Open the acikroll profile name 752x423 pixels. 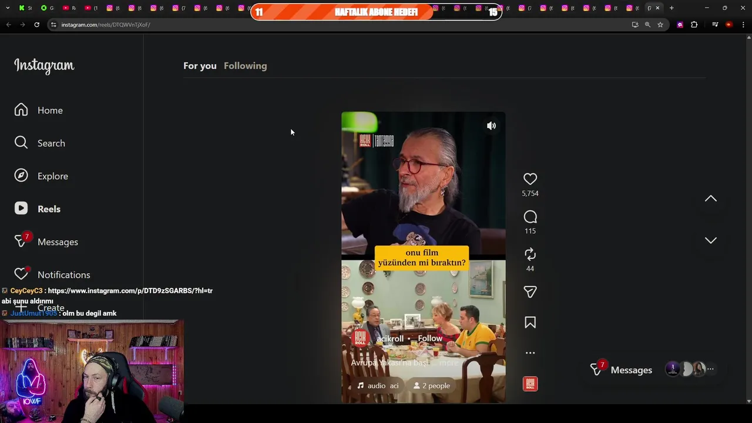point(390,338)
